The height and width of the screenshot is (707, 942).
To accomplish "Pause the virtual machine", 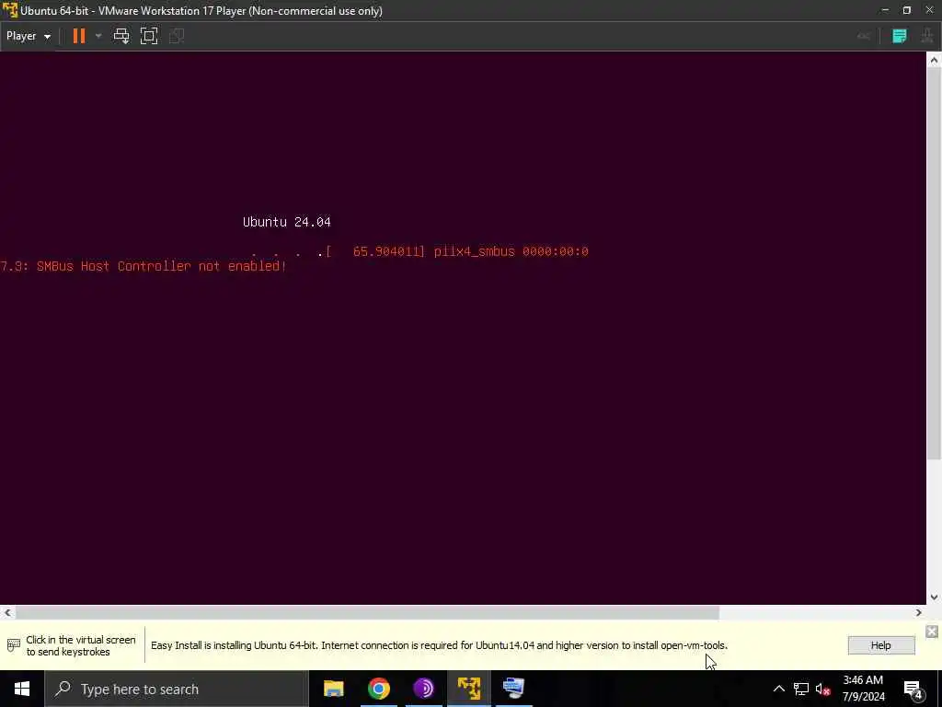I will click(x=79, y=36).
